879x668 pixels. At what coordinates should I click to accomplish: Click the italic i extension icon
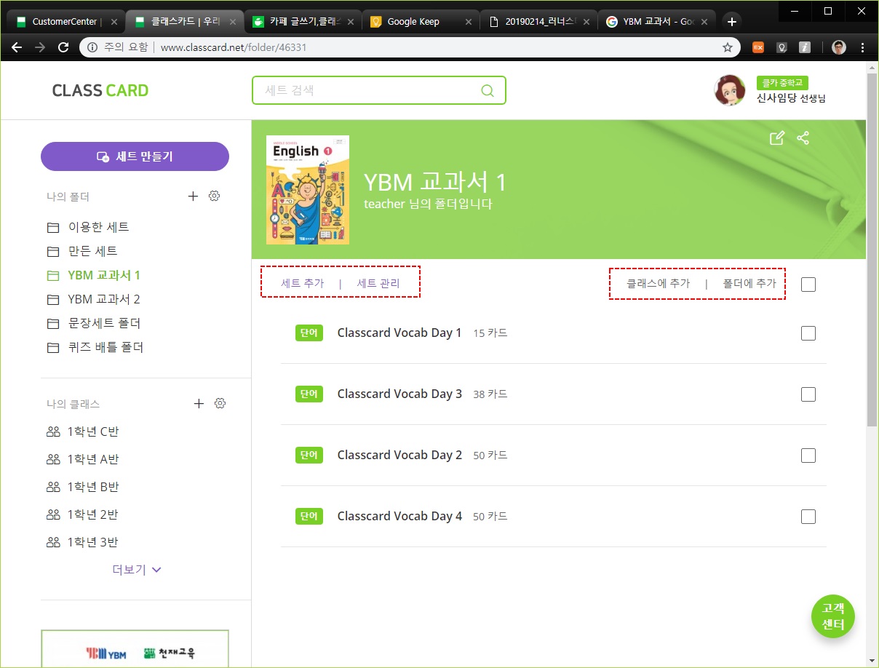tap(805, 47)
